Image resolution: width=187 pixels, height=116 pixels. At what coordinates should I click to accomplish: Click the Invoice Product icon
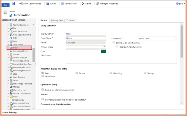click(11, 58)
